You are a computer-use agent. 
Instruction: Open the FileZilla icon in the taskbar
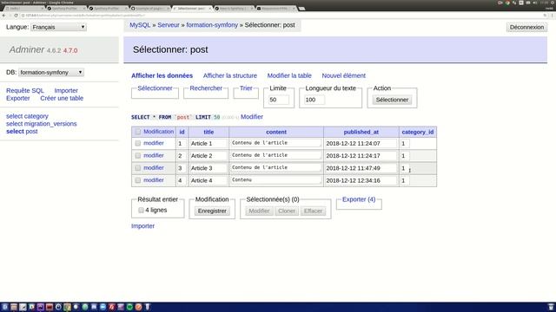coord(112,307)
